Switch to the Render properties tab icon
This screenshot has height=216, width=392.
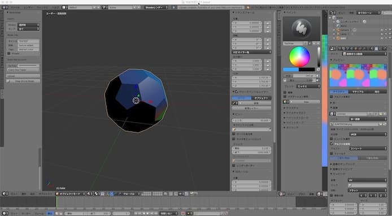339,49
